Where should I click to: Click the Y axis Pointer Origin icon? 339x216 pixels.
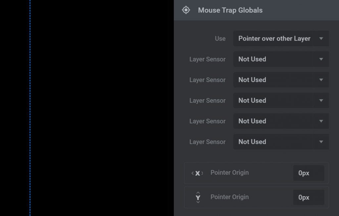198,197
